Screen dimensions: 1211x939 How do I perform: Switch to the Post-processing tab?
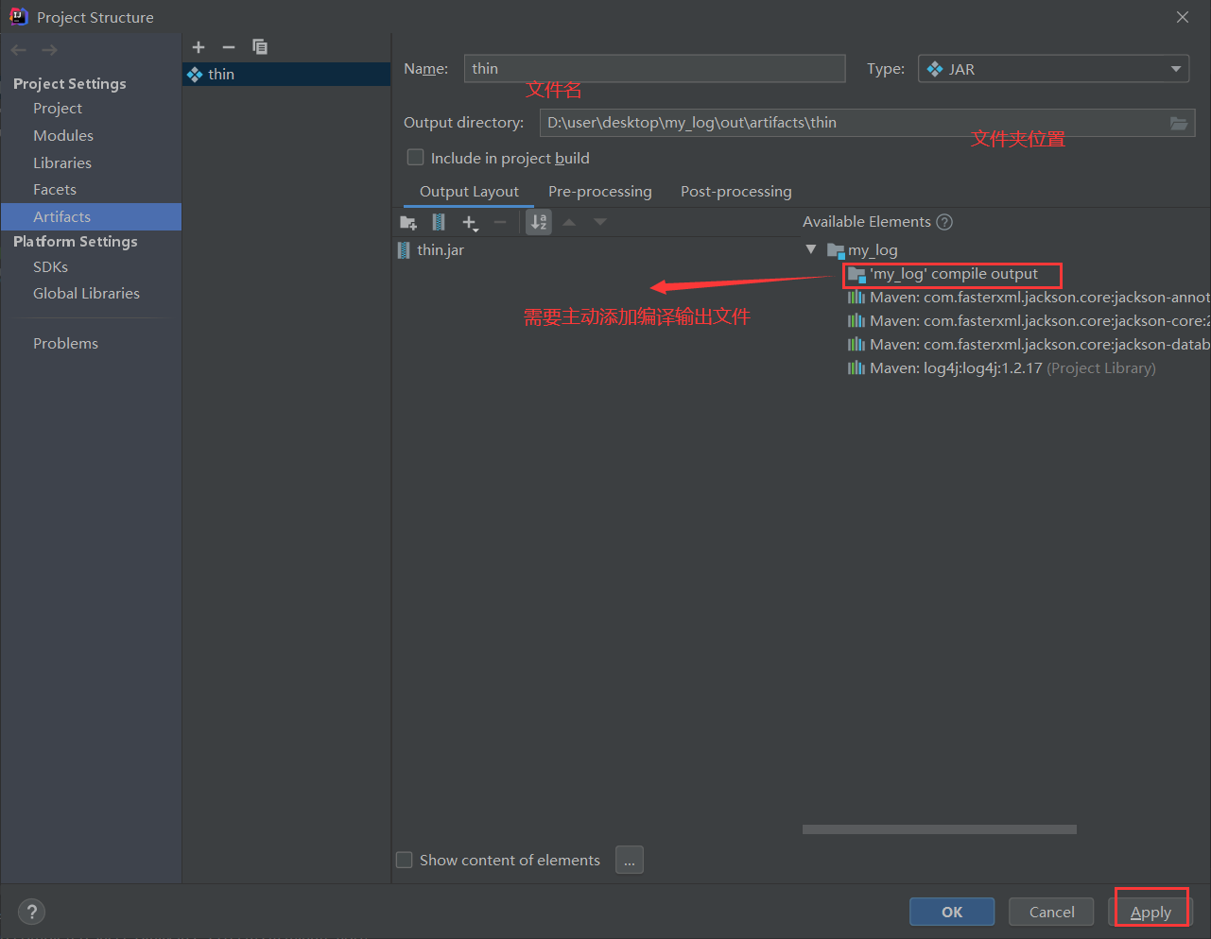[x=736, y=192]
